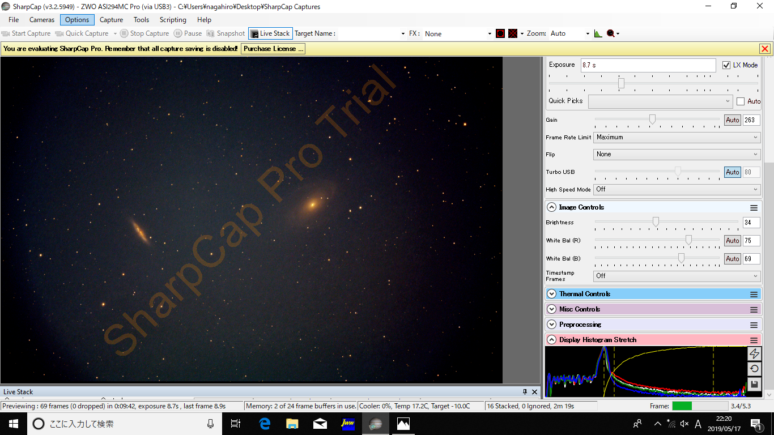Pin the Live Stack panel
Screen dimensions: 774x435
(525, 391)
